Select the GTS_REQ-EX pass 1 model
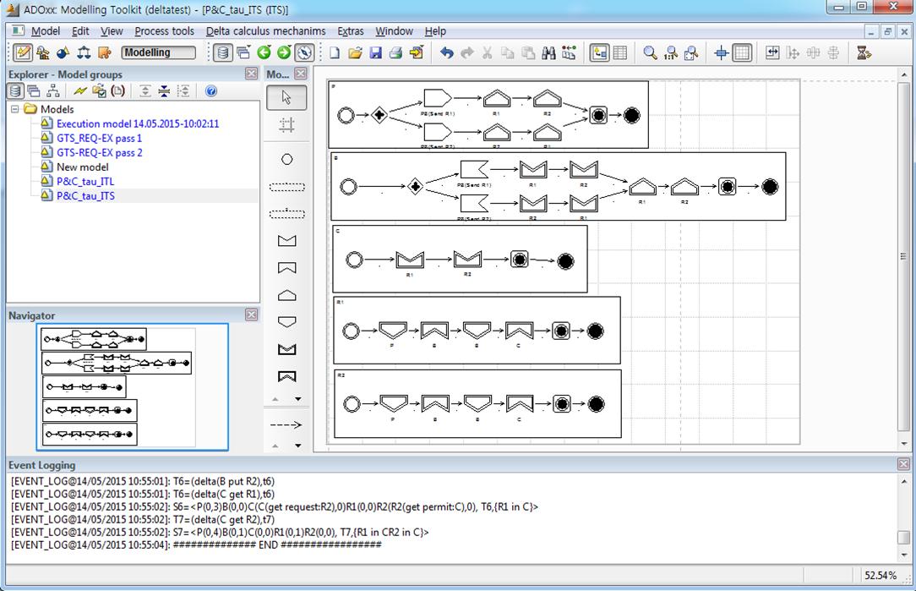 (100, 138)
